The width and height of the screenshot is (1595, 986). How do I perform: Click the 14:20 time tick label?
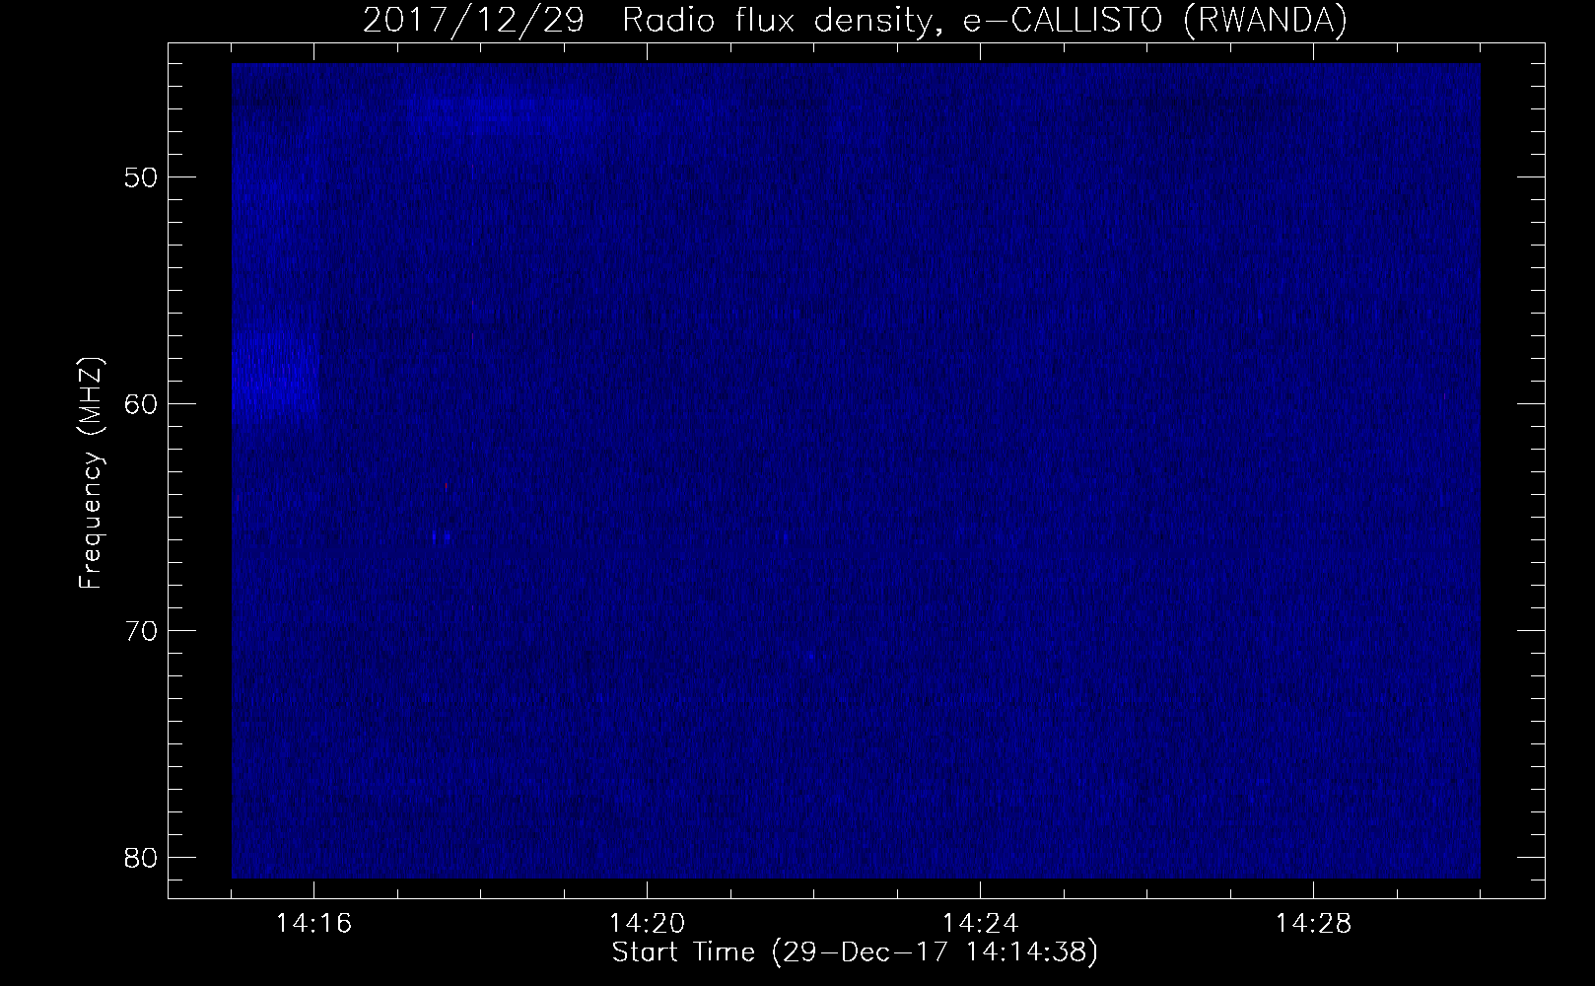[x=648, y=924]
